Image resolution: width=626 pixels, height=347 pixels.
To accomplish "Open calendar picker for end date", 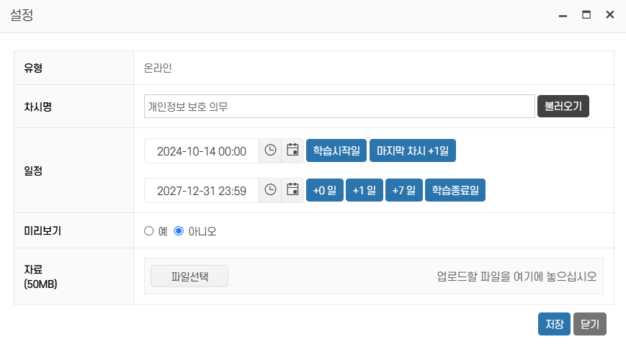I will [x=292, y=190].
